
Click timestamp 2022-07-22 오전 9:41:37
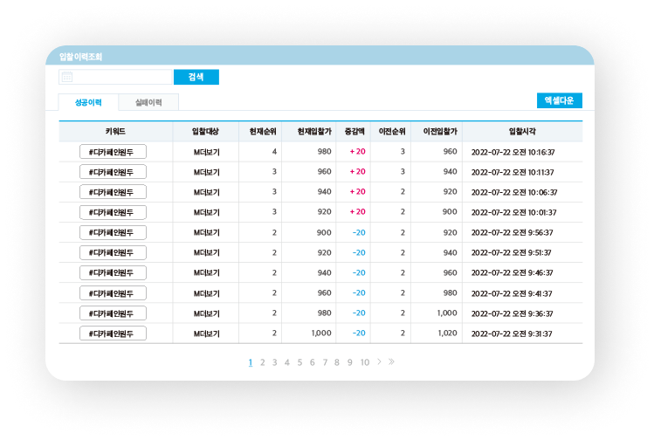pyautogui.click(x=512, y=293)
